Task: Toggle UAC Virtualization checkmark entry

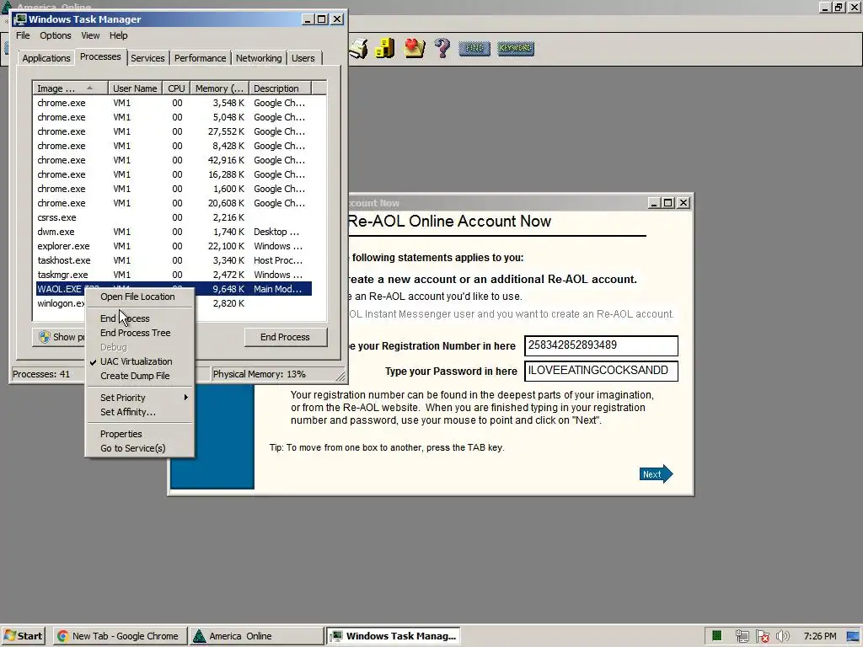Action: coord(140,361)
